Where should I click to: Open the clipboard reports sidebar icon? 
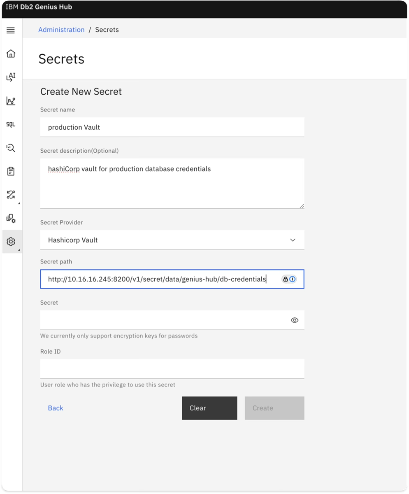pos(11,171)
